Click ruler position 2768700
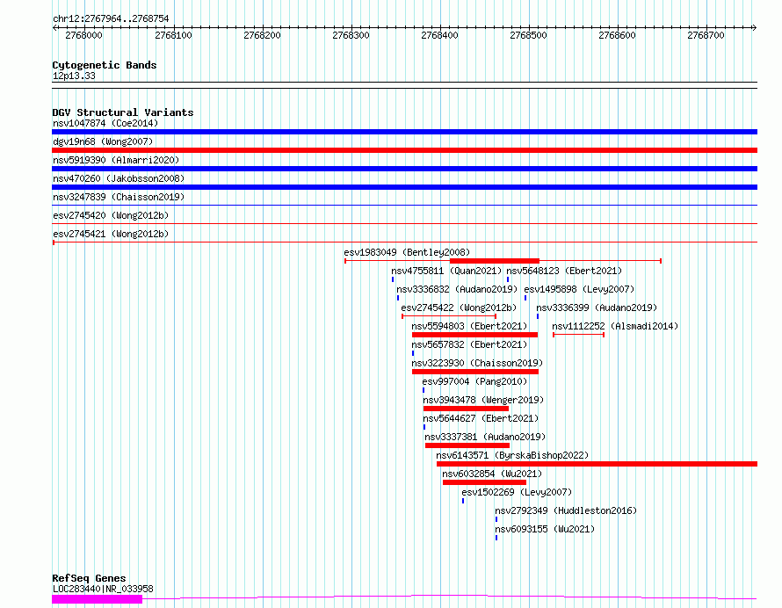The image size is (782, 608). click(x=706, y=35)
